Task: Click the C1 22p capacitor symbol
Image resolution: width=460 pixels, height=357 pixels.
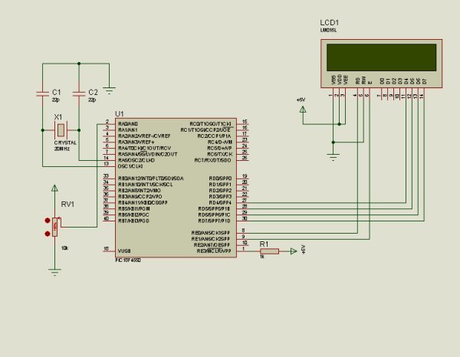Action: point(42,93)
